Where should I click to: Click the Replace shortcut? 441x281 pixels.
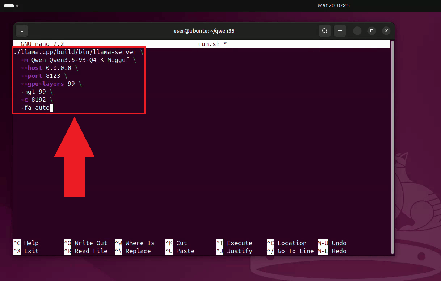pos(135,251)
